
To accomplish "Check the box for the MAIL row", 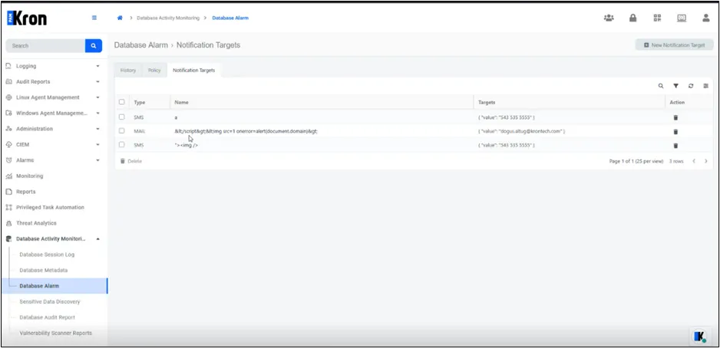I will [x=122, y=130].
